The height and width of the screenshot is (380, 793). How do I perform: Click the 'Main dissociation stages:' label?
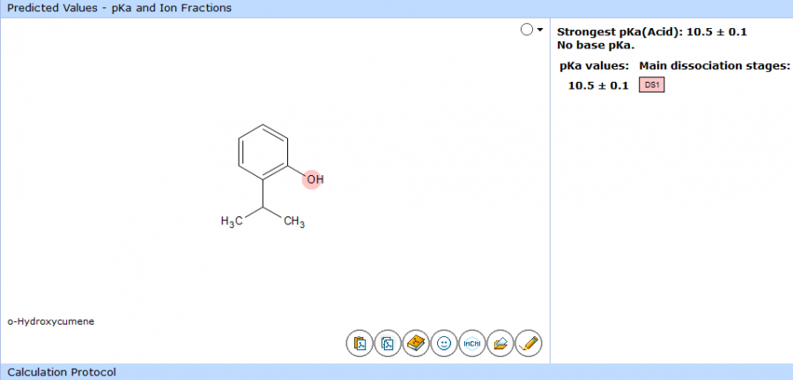point(715,66)
